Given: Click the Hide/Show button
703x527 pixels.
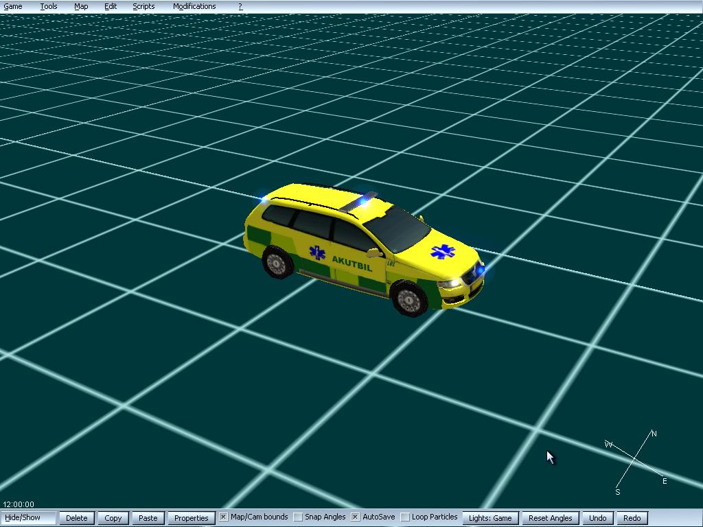Looking at the screenshot, I should click(x=27, y=517).
